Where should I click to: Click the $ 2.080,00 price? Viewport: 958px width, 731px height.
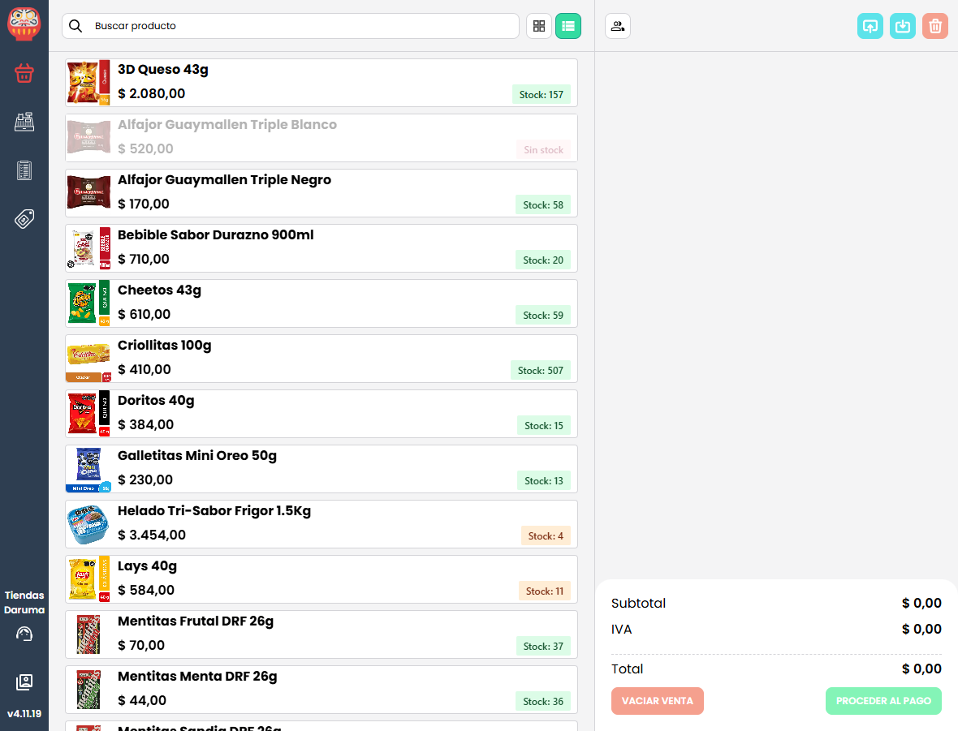tap(152, 93)
